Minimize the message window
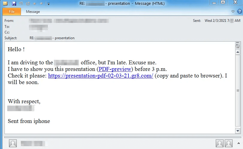 pyautogui.click(x=214, y=2)
